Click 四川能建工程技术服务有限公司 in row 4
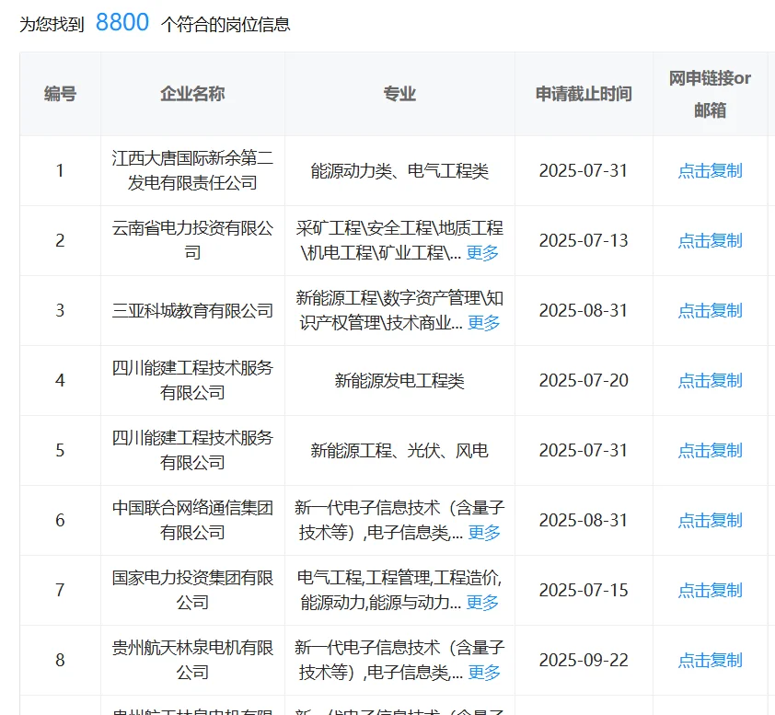Viewport: 775px width, 715px height. click(x=192, y=380)
